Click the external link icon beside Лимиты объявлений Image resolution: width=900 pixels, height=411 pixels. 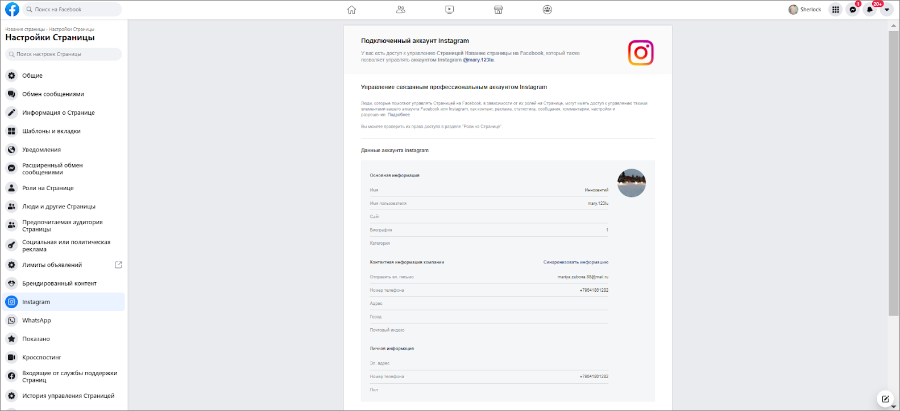[x=118, y=265]
